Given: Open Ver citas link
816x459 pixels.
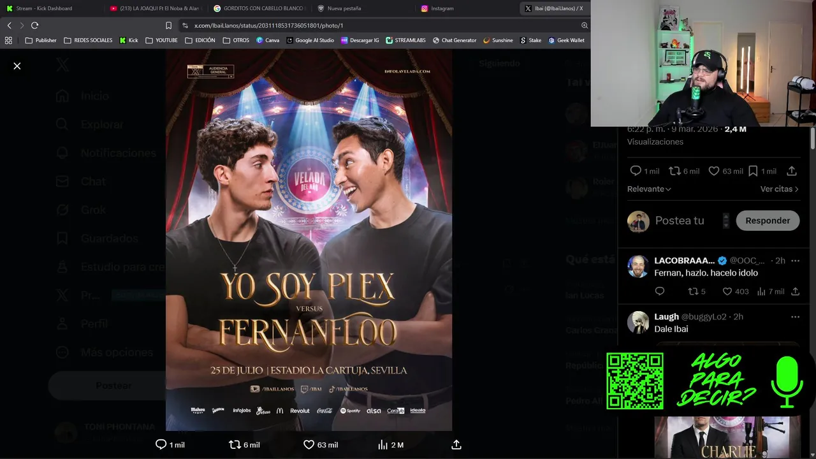Looking at the screenshot, I should pyautogui.click(x=779, y=189).
